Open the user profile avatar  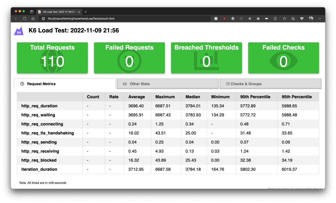[311, 19]
